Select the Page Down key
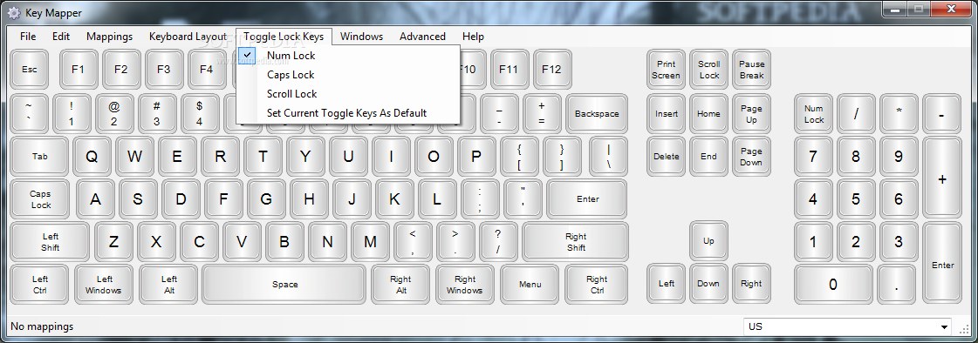The width and height of the screenshot is (978, 343). tap(751, 156)
